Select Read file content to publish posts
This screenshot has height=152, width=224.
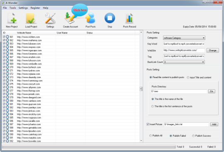pyautogui.click(x=151, y=77)
